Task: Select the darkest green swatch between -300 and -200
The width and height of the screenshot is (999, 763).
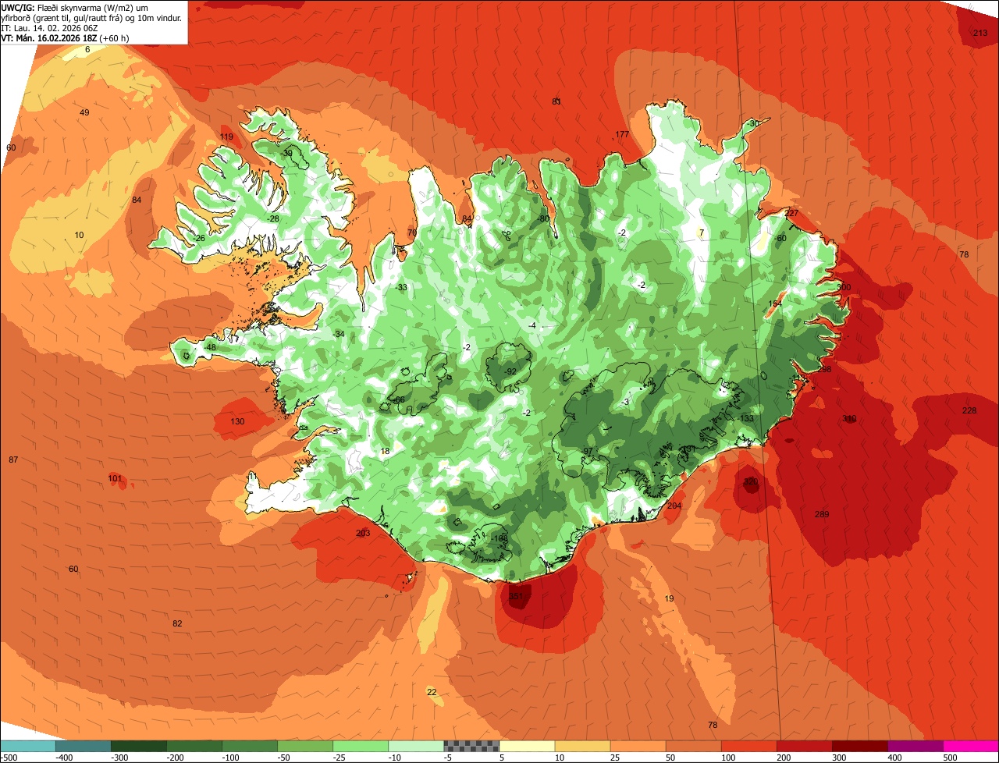Action: [x=138, y=747]
